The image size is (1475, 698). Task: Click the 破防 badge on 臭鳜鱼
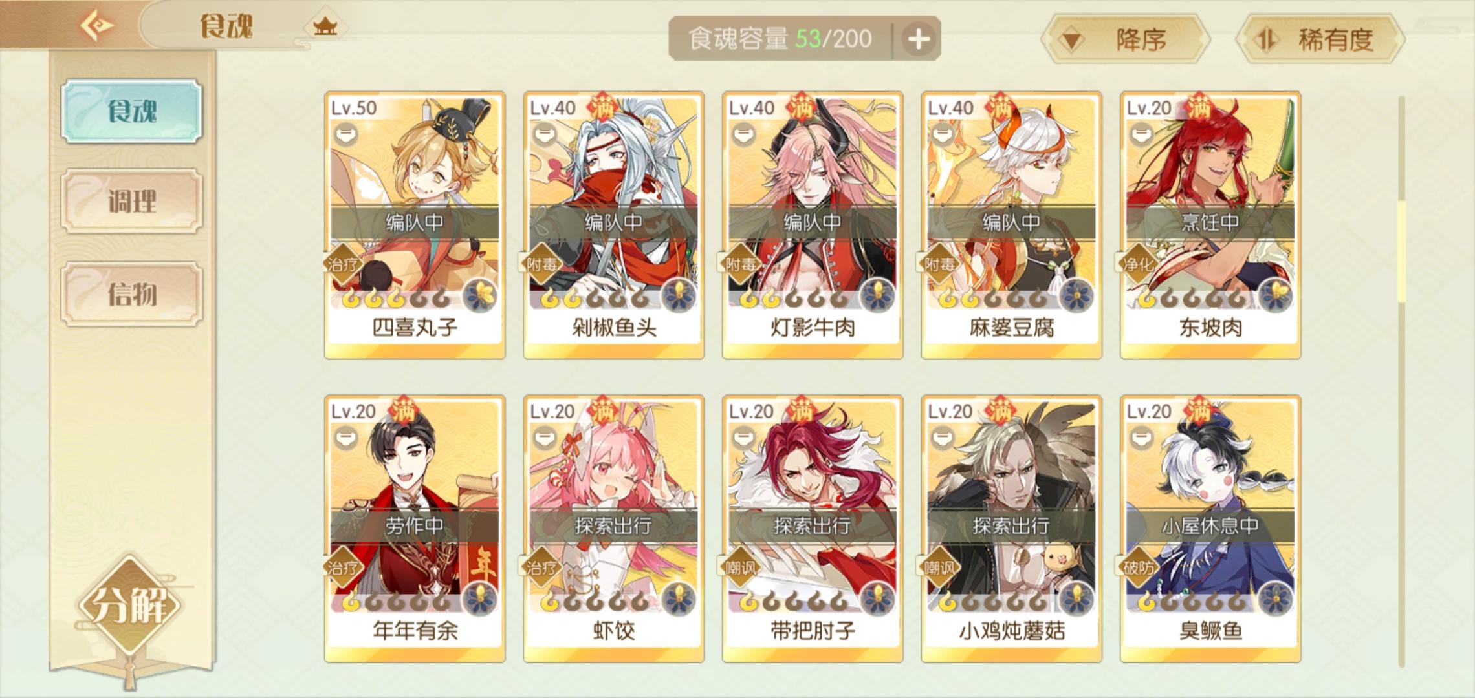1138,568
